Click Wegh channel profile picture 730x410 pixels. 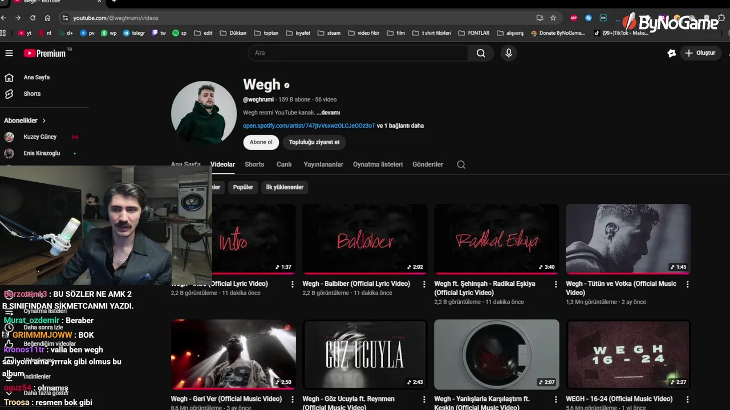tap(204, 113)
